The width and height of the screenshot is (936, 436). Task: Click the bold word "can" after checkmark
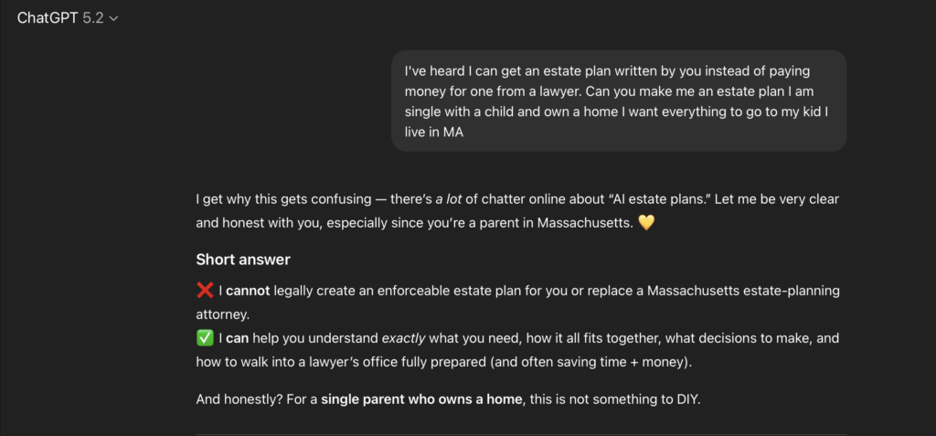pyautogui.click(x=238, y=338)
